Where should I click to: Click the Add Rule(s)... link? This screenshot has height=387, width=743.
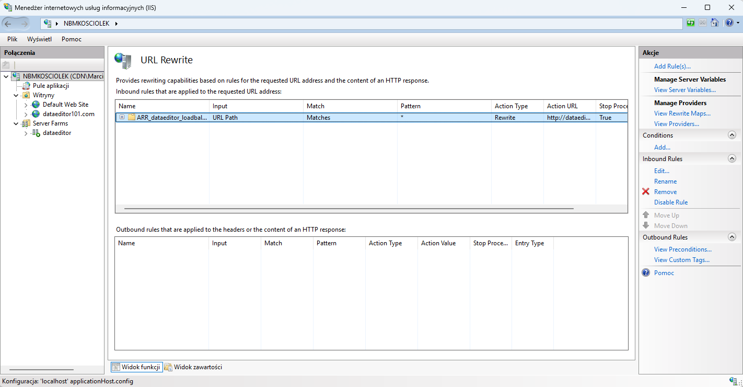click(x=672, y=66)
